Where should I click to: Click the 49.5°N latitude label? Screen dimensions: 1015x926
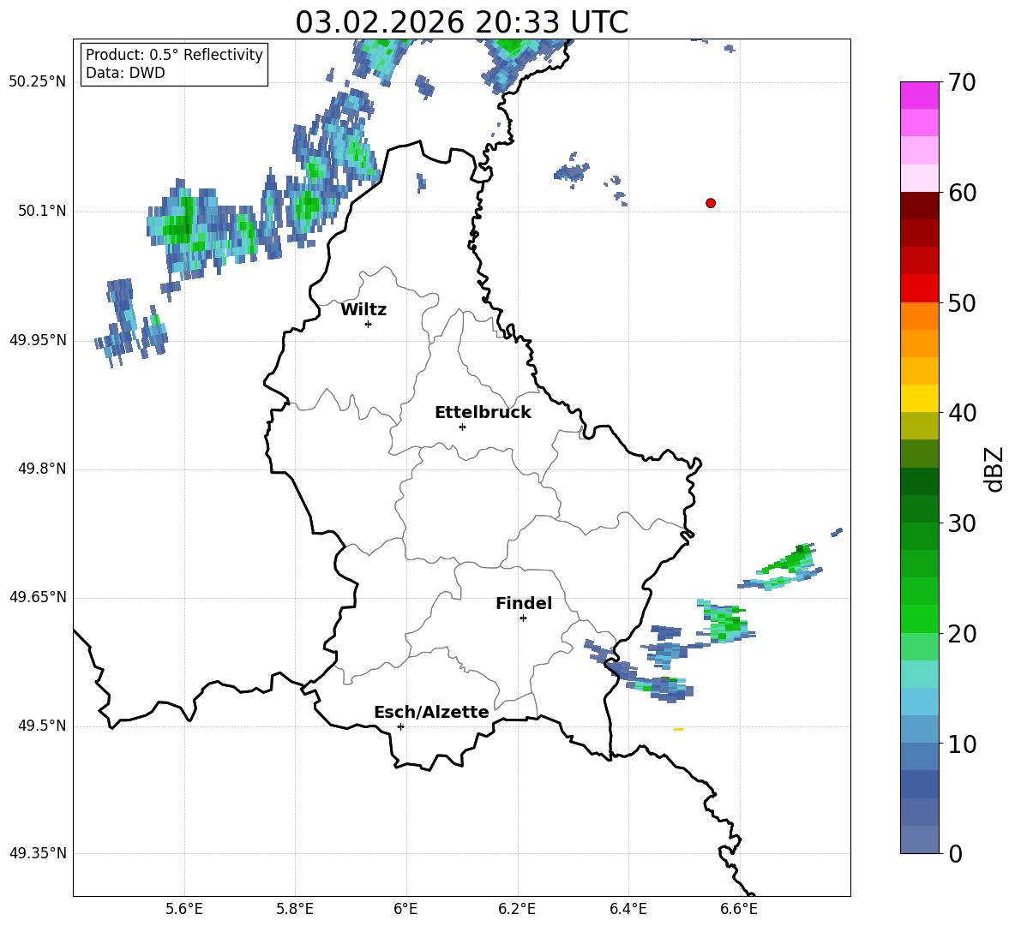click(x=42, y=726)
